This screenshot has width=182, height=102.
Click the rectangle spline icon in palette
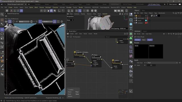[x=131, y=20]
